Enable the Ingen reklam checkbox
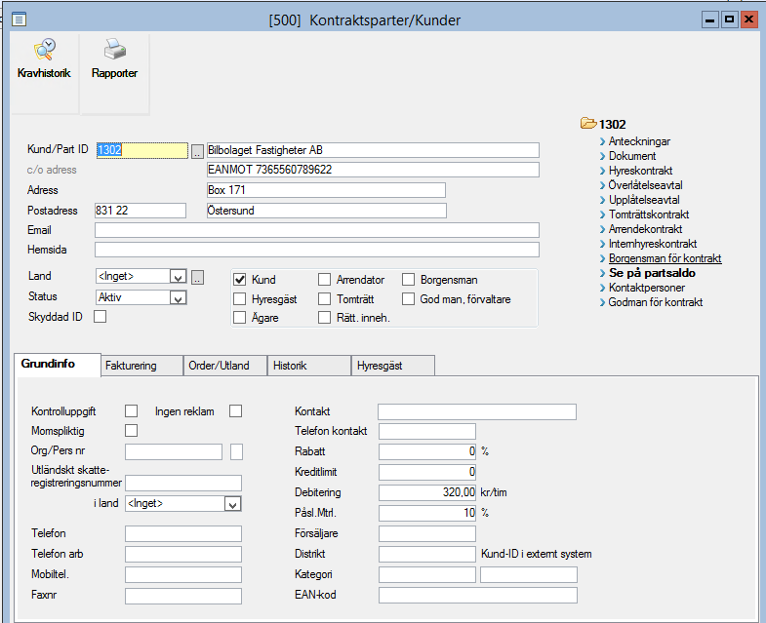This screenshot has width=766, height=623. pos(235,411)
